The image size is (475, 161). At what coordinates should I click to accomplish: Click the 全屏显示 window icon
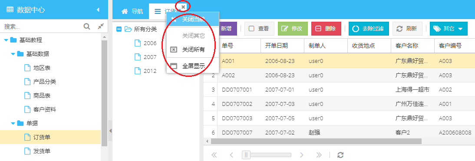[x=174, y=66]
